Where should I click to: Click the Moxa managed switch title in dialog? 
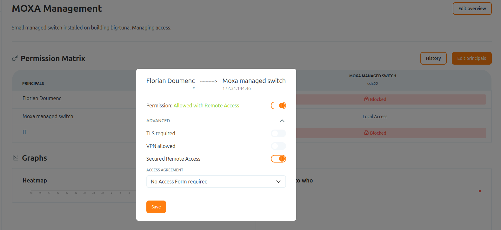[x=254, y=81]
